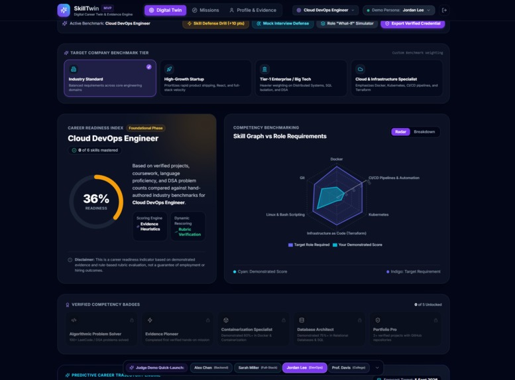This screenshot has width=515, height=380.
Task: Click the Your Demonstrated Score legend swatch
Action: (335, 245)
